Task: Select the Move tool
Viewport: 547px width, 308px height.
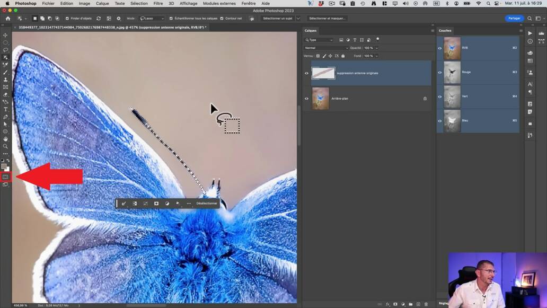Action: click(x=5, y=35)
